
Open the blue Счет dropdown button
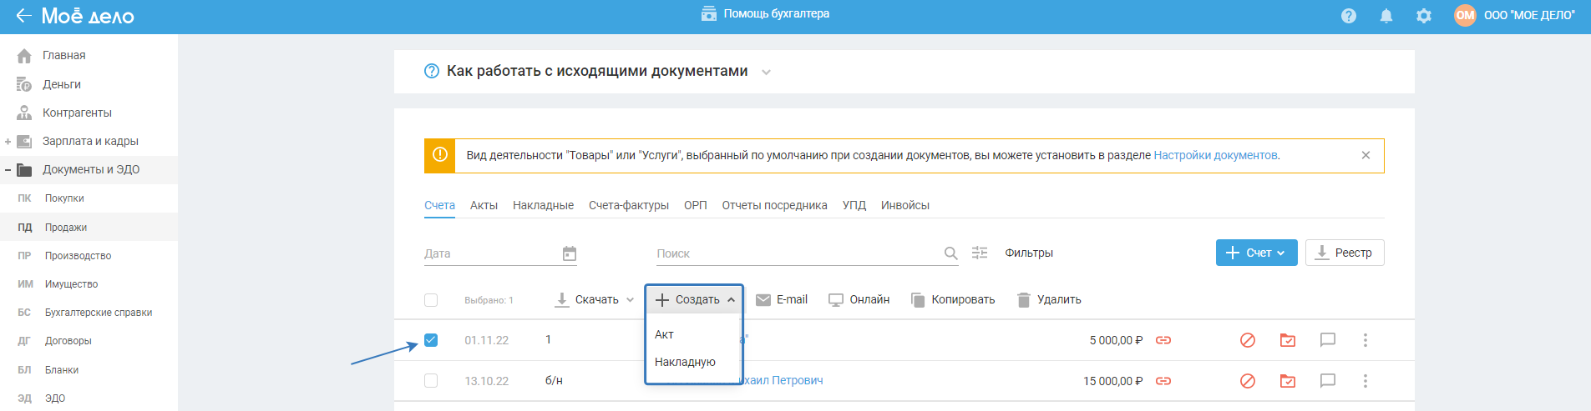click(x=1256, y=253)
